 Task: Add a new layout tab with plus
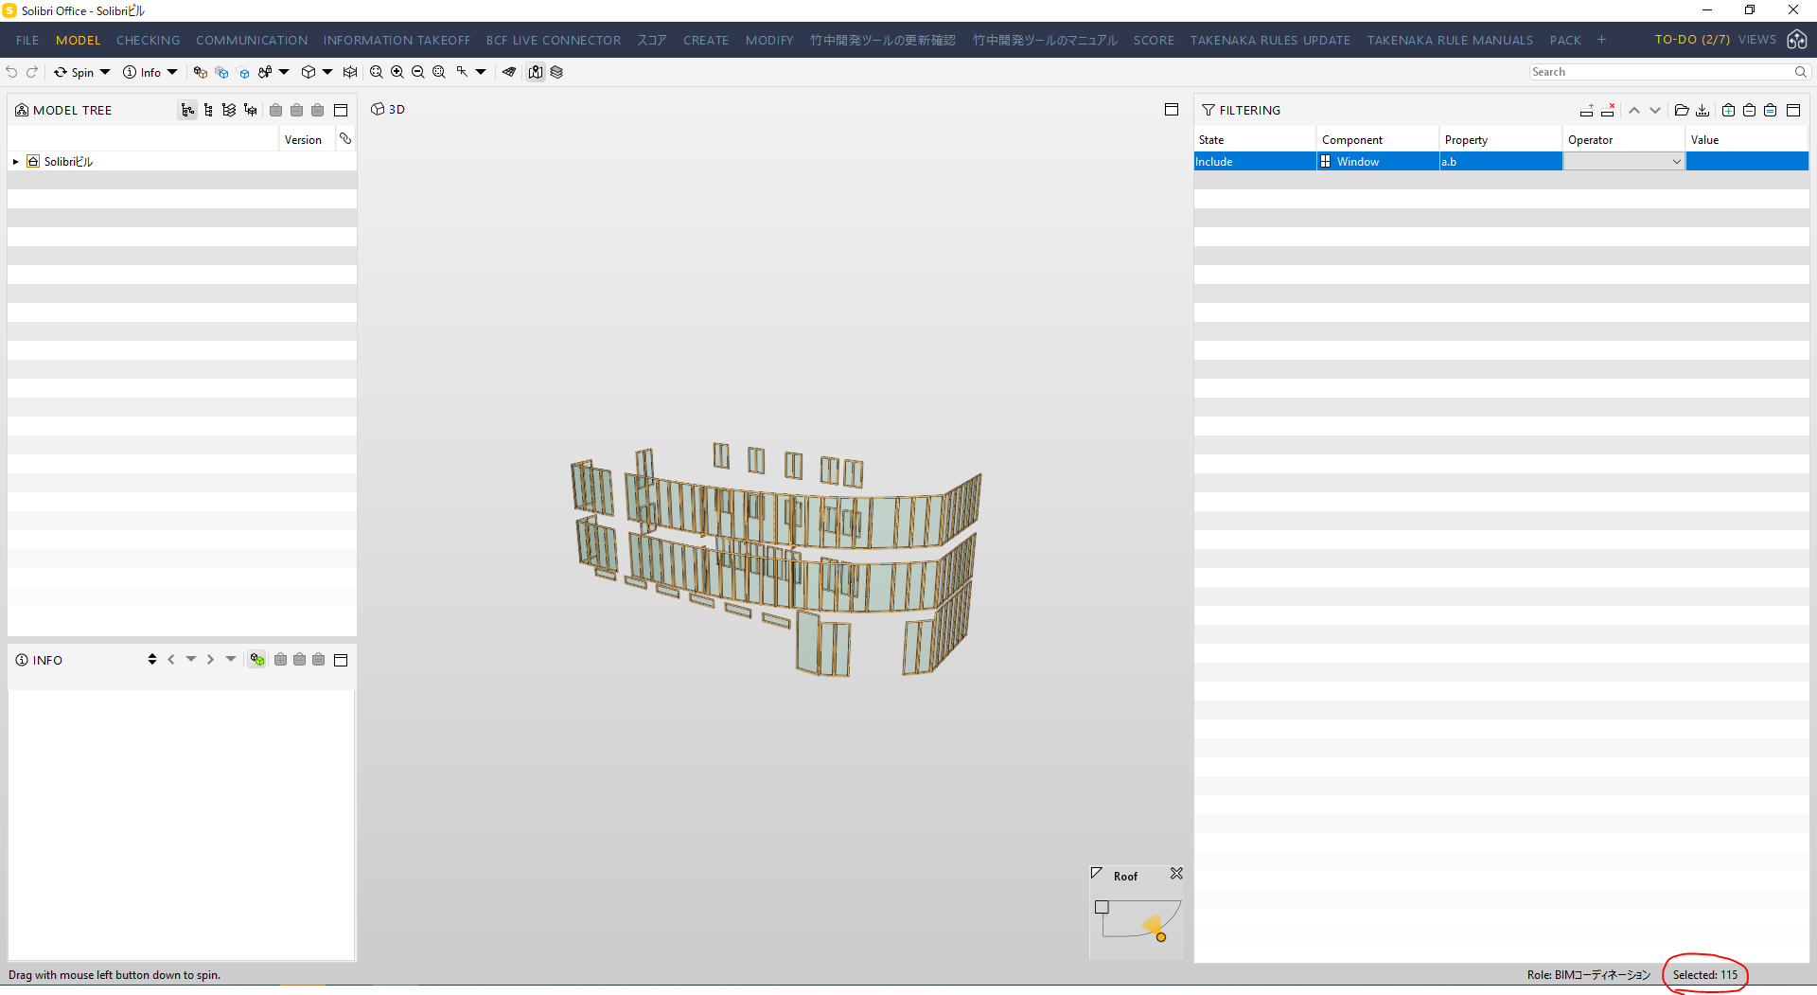pyautogui.click(x=1601, y=40)
